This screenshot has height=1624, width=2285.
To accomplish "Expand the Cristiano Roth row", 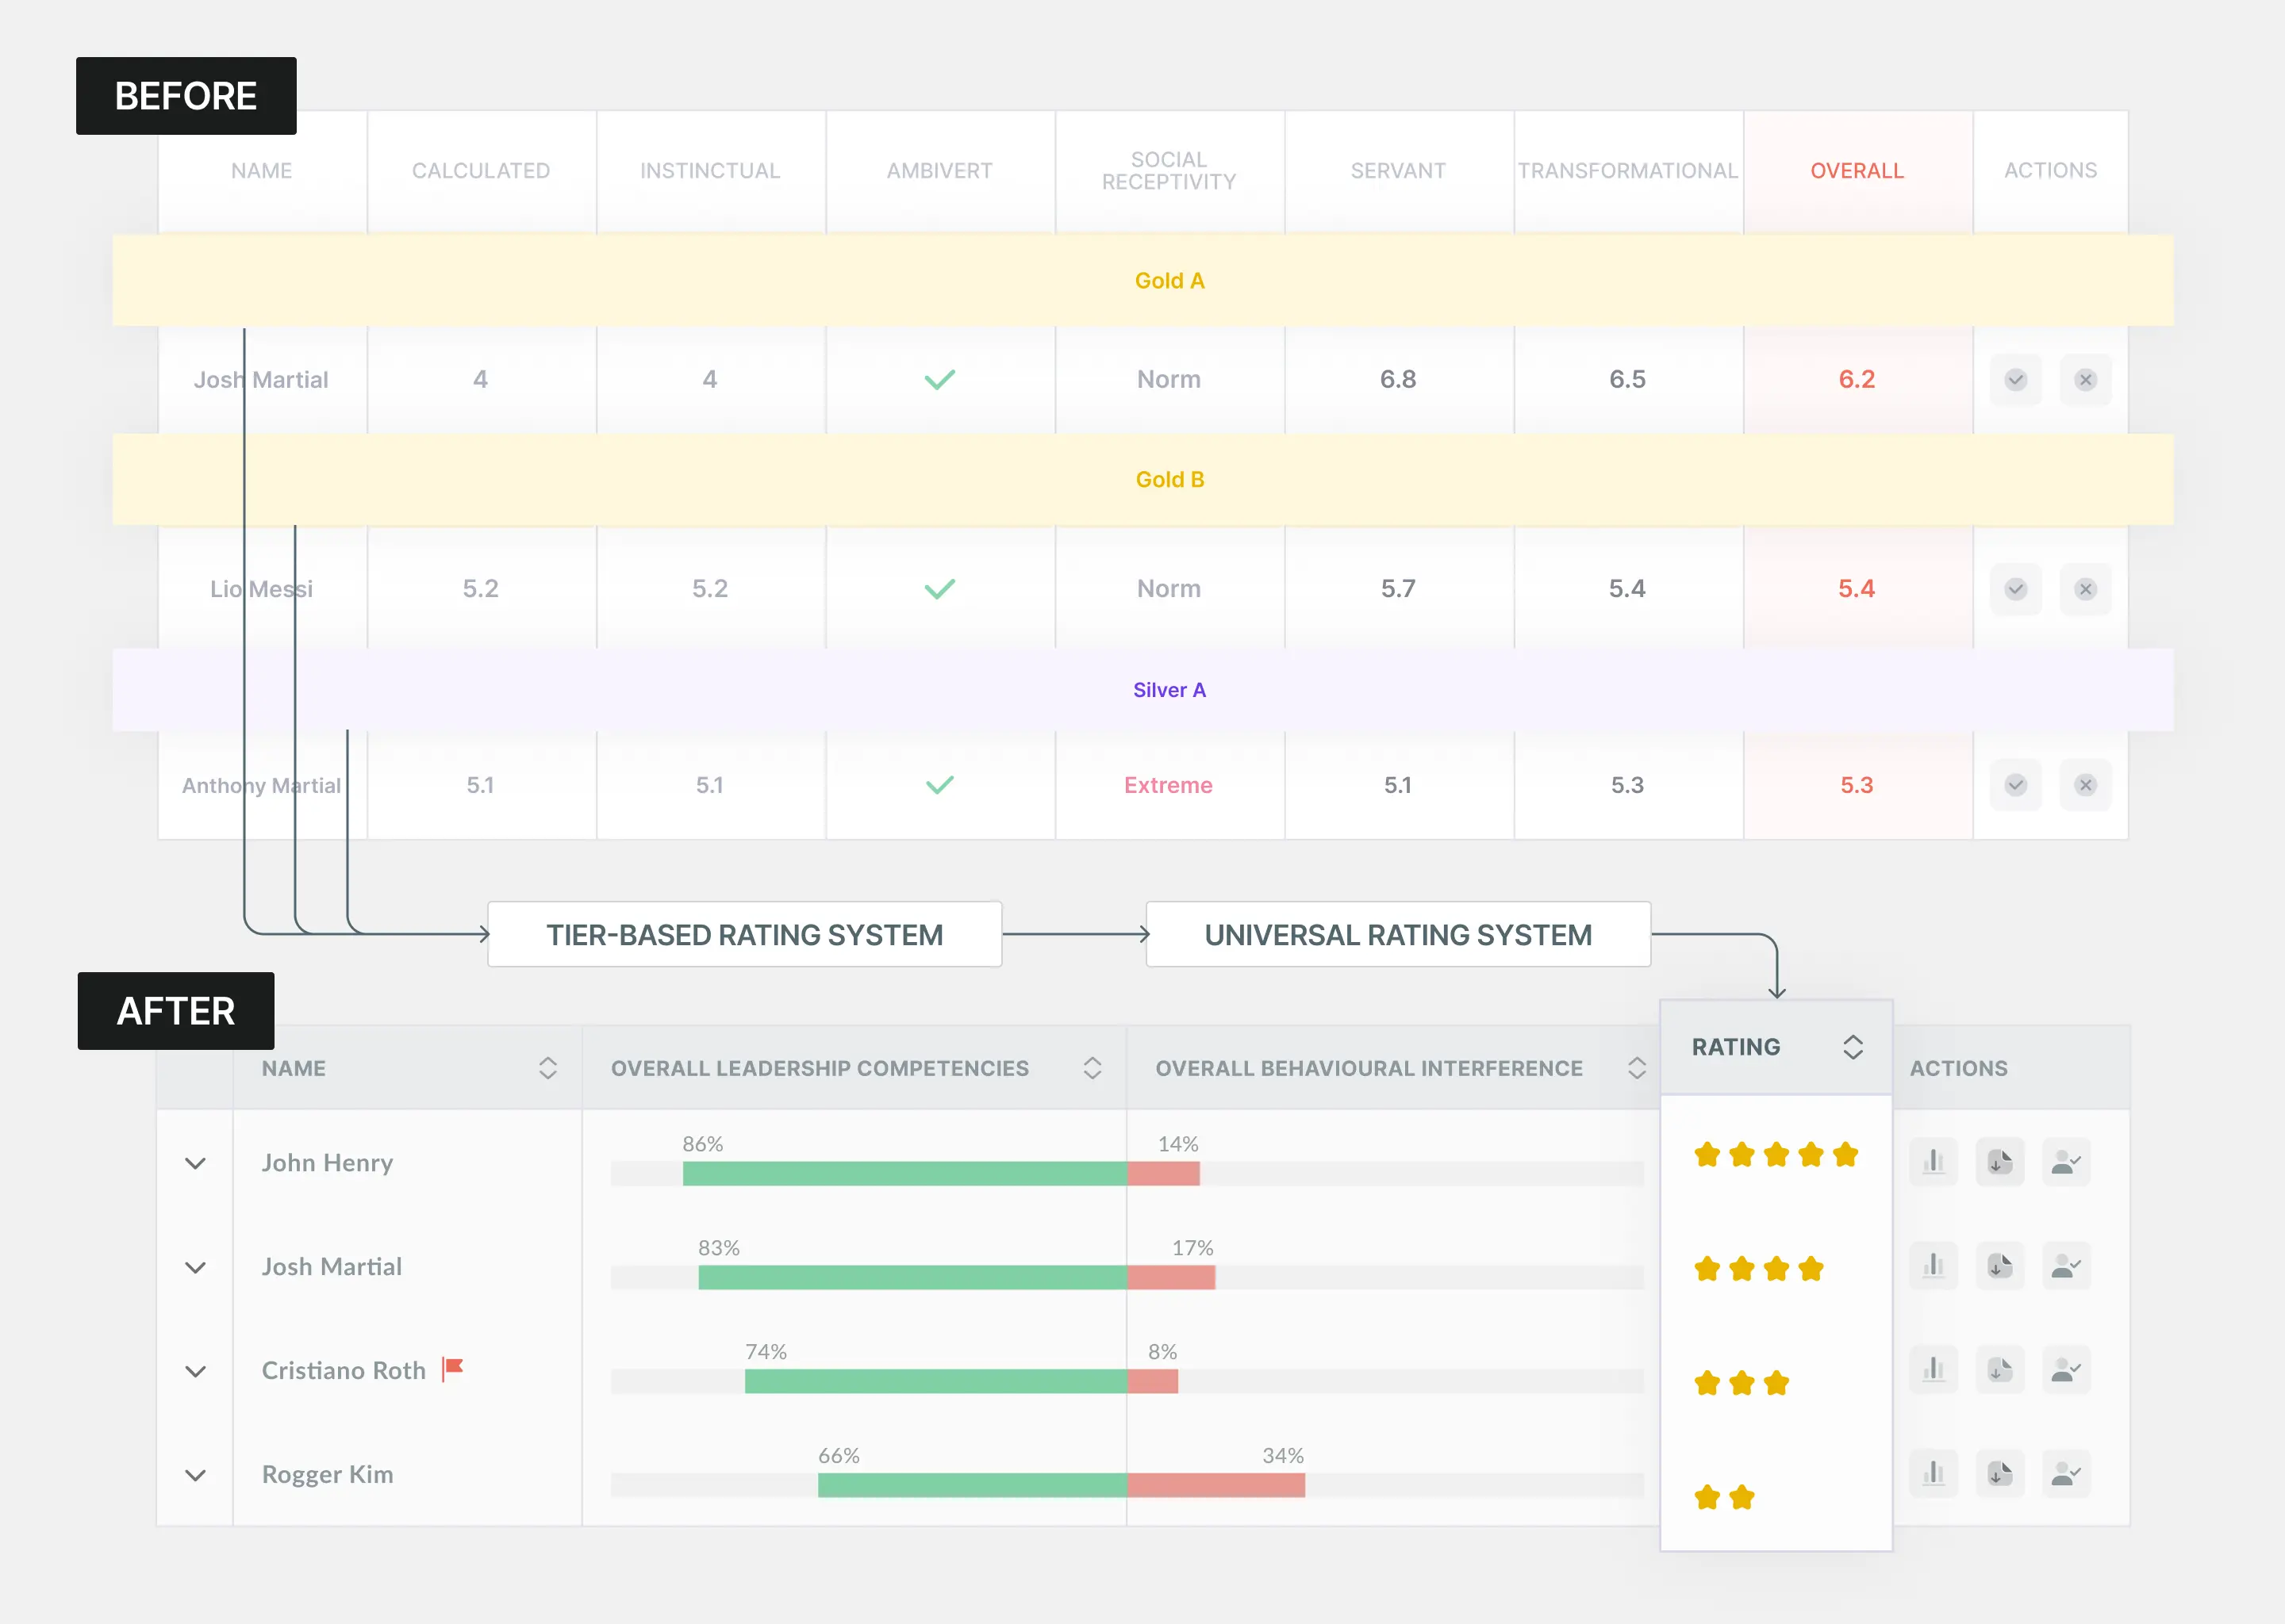I will 196,1370.
